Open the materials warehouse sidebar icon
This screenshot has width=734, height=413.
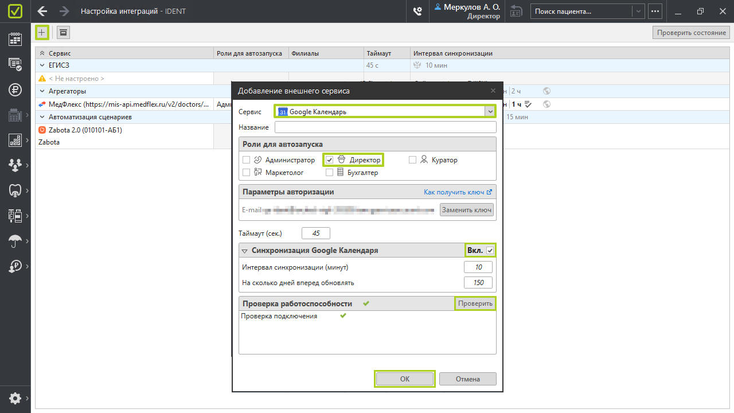(x=15, y=215)
